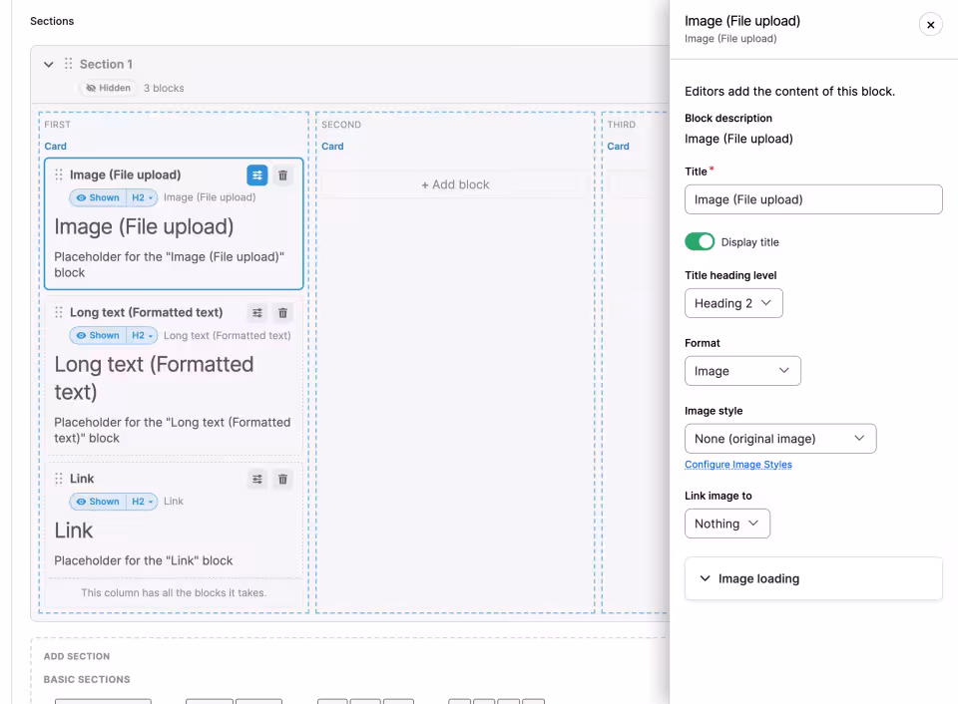Toggle Shown visibility on the Link block
This screenshot has height=704, width=958.
[98, 502]
